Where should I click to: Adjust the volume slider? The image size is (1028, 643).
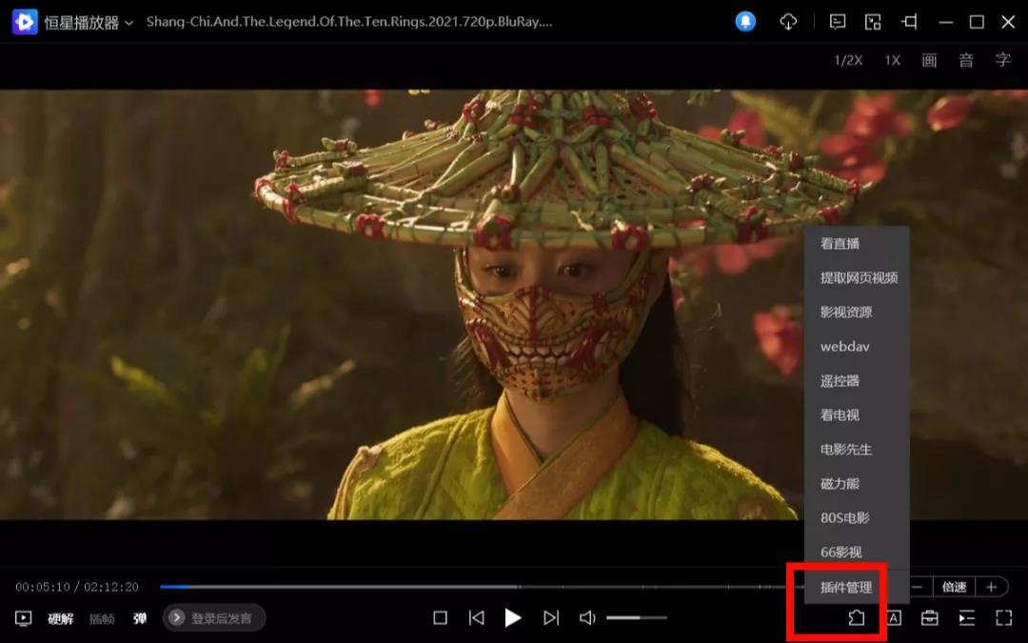pyautogui.click(x=637, y=617)
